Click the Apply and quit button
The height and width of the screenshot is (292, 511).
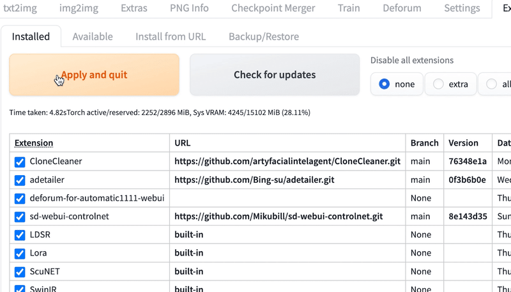pos(94,75)
